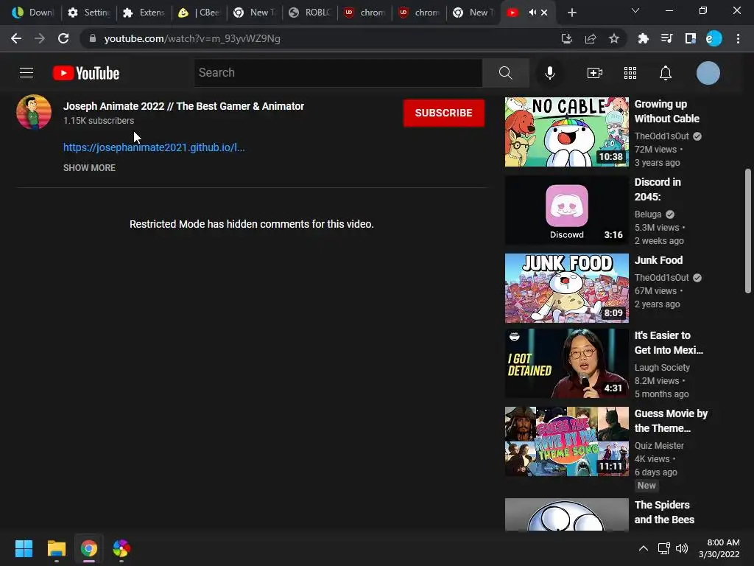Screen dimensions: 754x566
Task: Click the Quiz Meister channel name
Action: point(659,446)
